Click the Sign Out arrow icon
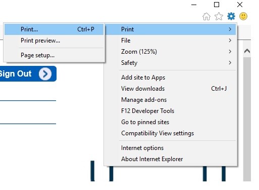This screenshot has width=259, height=190. [x=45, y=74]
